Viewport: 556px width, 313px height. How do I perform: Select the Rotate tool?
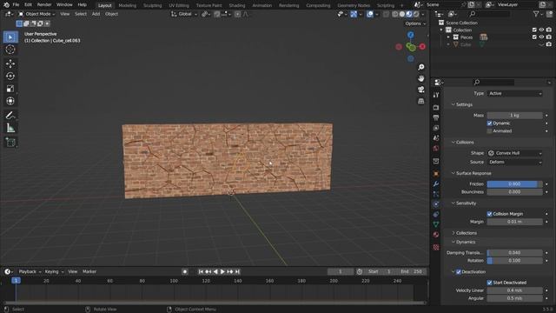[x=10, y=76]
